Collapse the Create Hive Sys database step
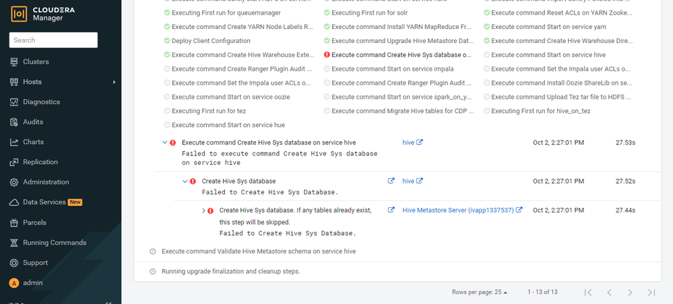This screenshot has height=304, width=673. (185, 182)
